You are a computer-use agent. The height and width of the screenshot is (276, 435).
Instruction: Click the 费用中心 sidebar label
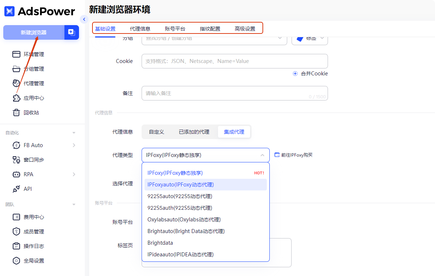[x=34, y=217]
